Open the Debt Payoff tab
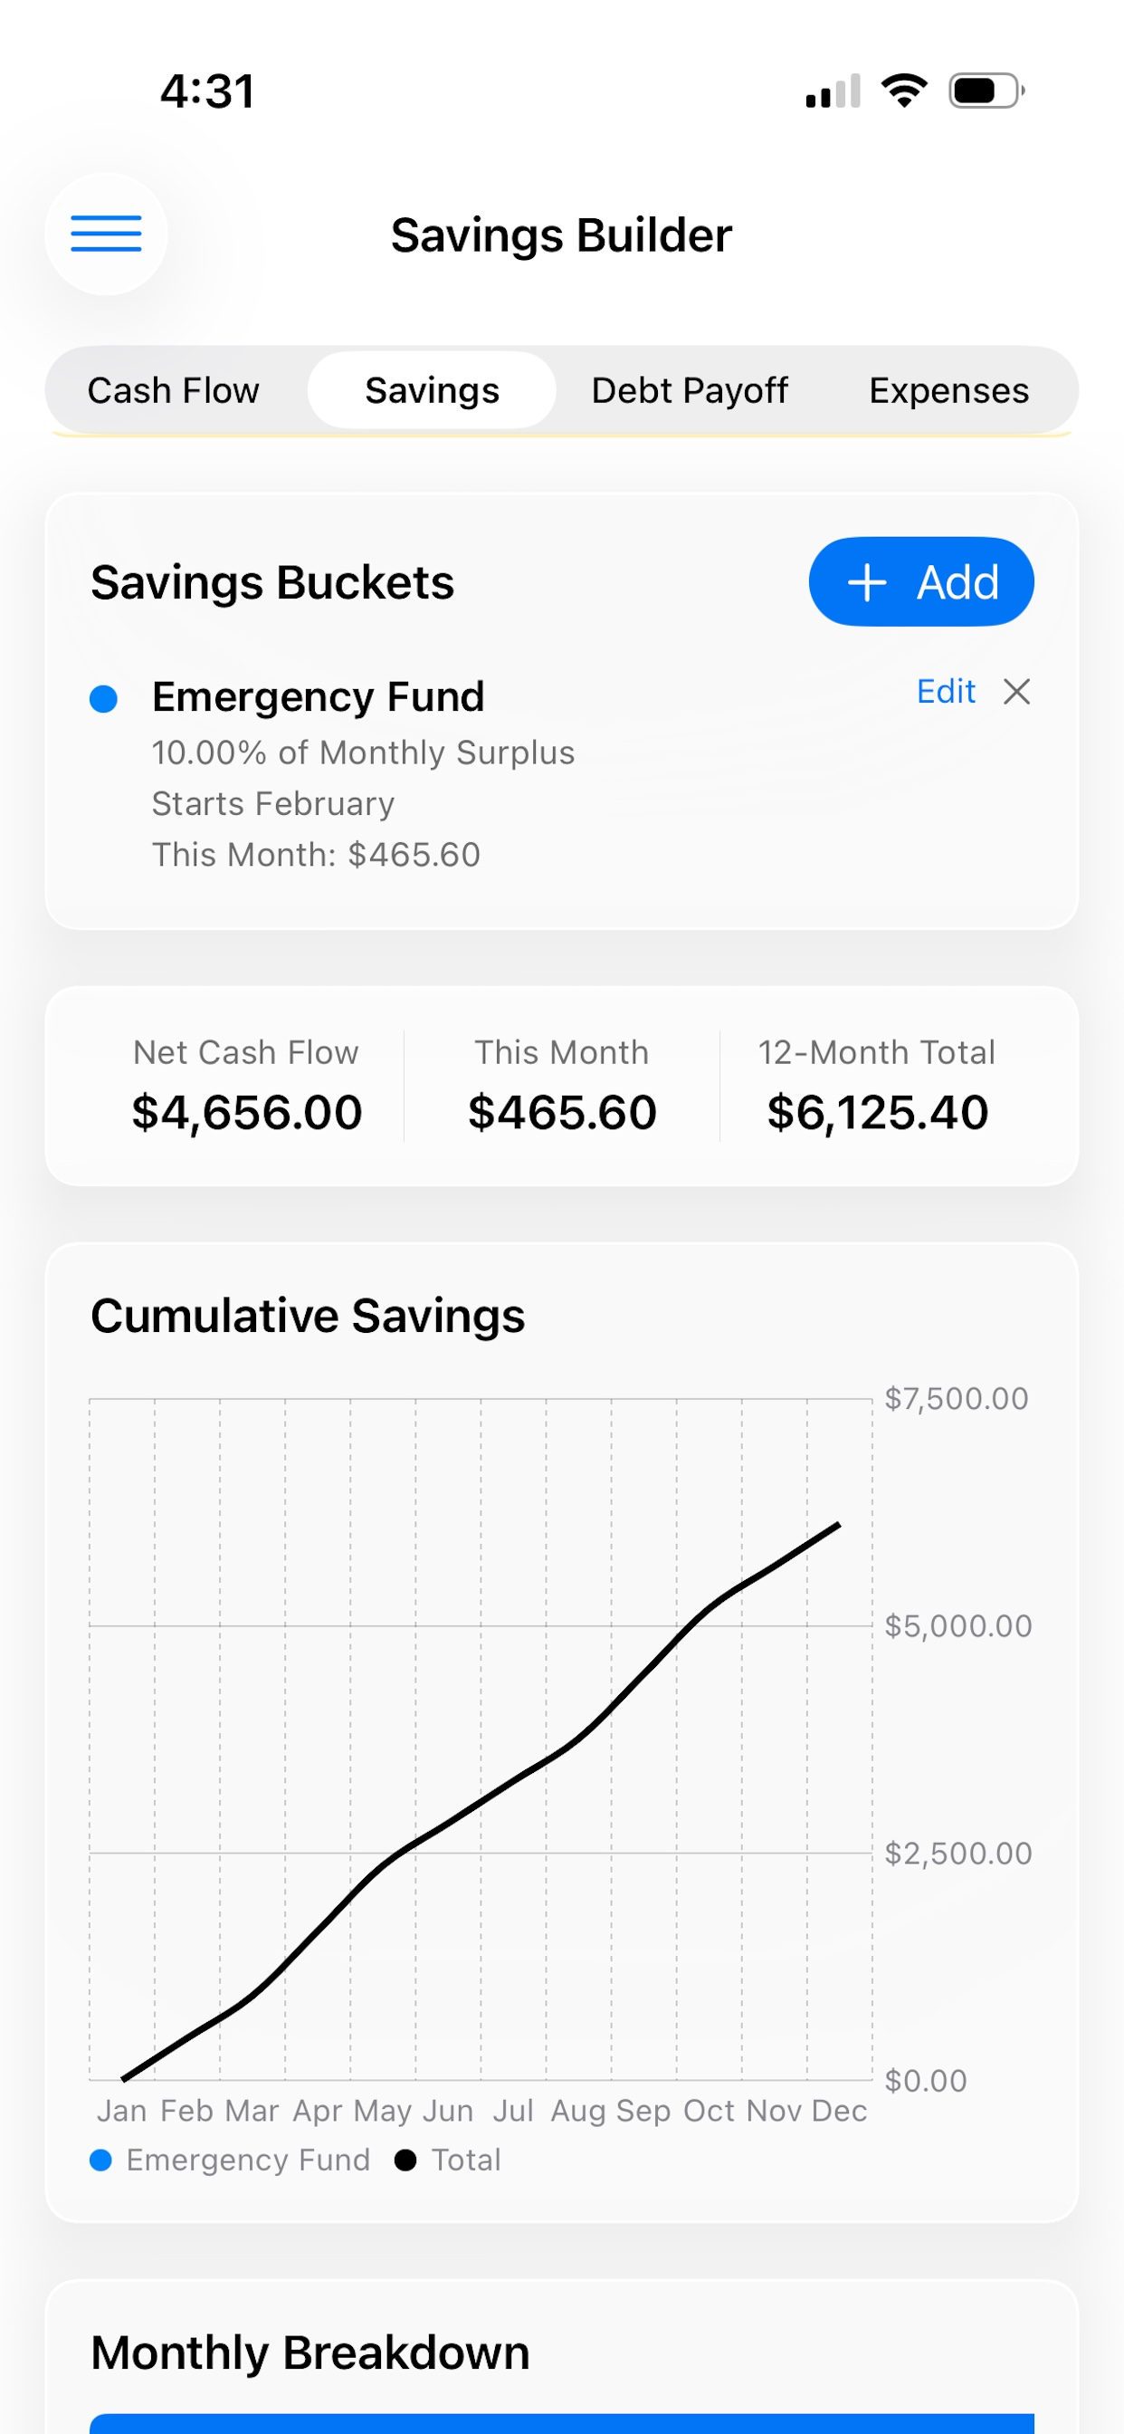This screenshot has height=2434, width=1124. (690, 390)
